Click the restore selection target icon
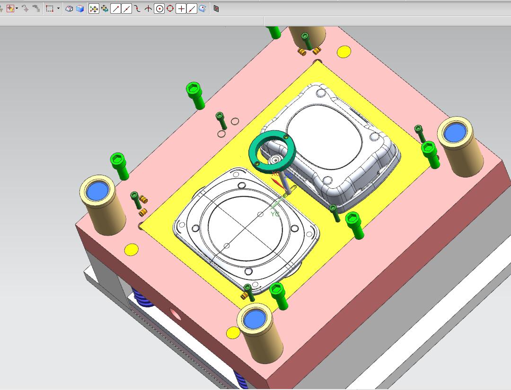This screenshot has width=511, height=390. (25, 9)
